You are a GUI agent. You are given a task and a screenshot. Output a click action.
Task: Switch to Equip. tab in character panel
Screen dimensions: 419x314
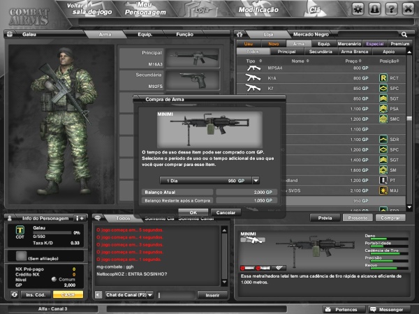point(145,34)
